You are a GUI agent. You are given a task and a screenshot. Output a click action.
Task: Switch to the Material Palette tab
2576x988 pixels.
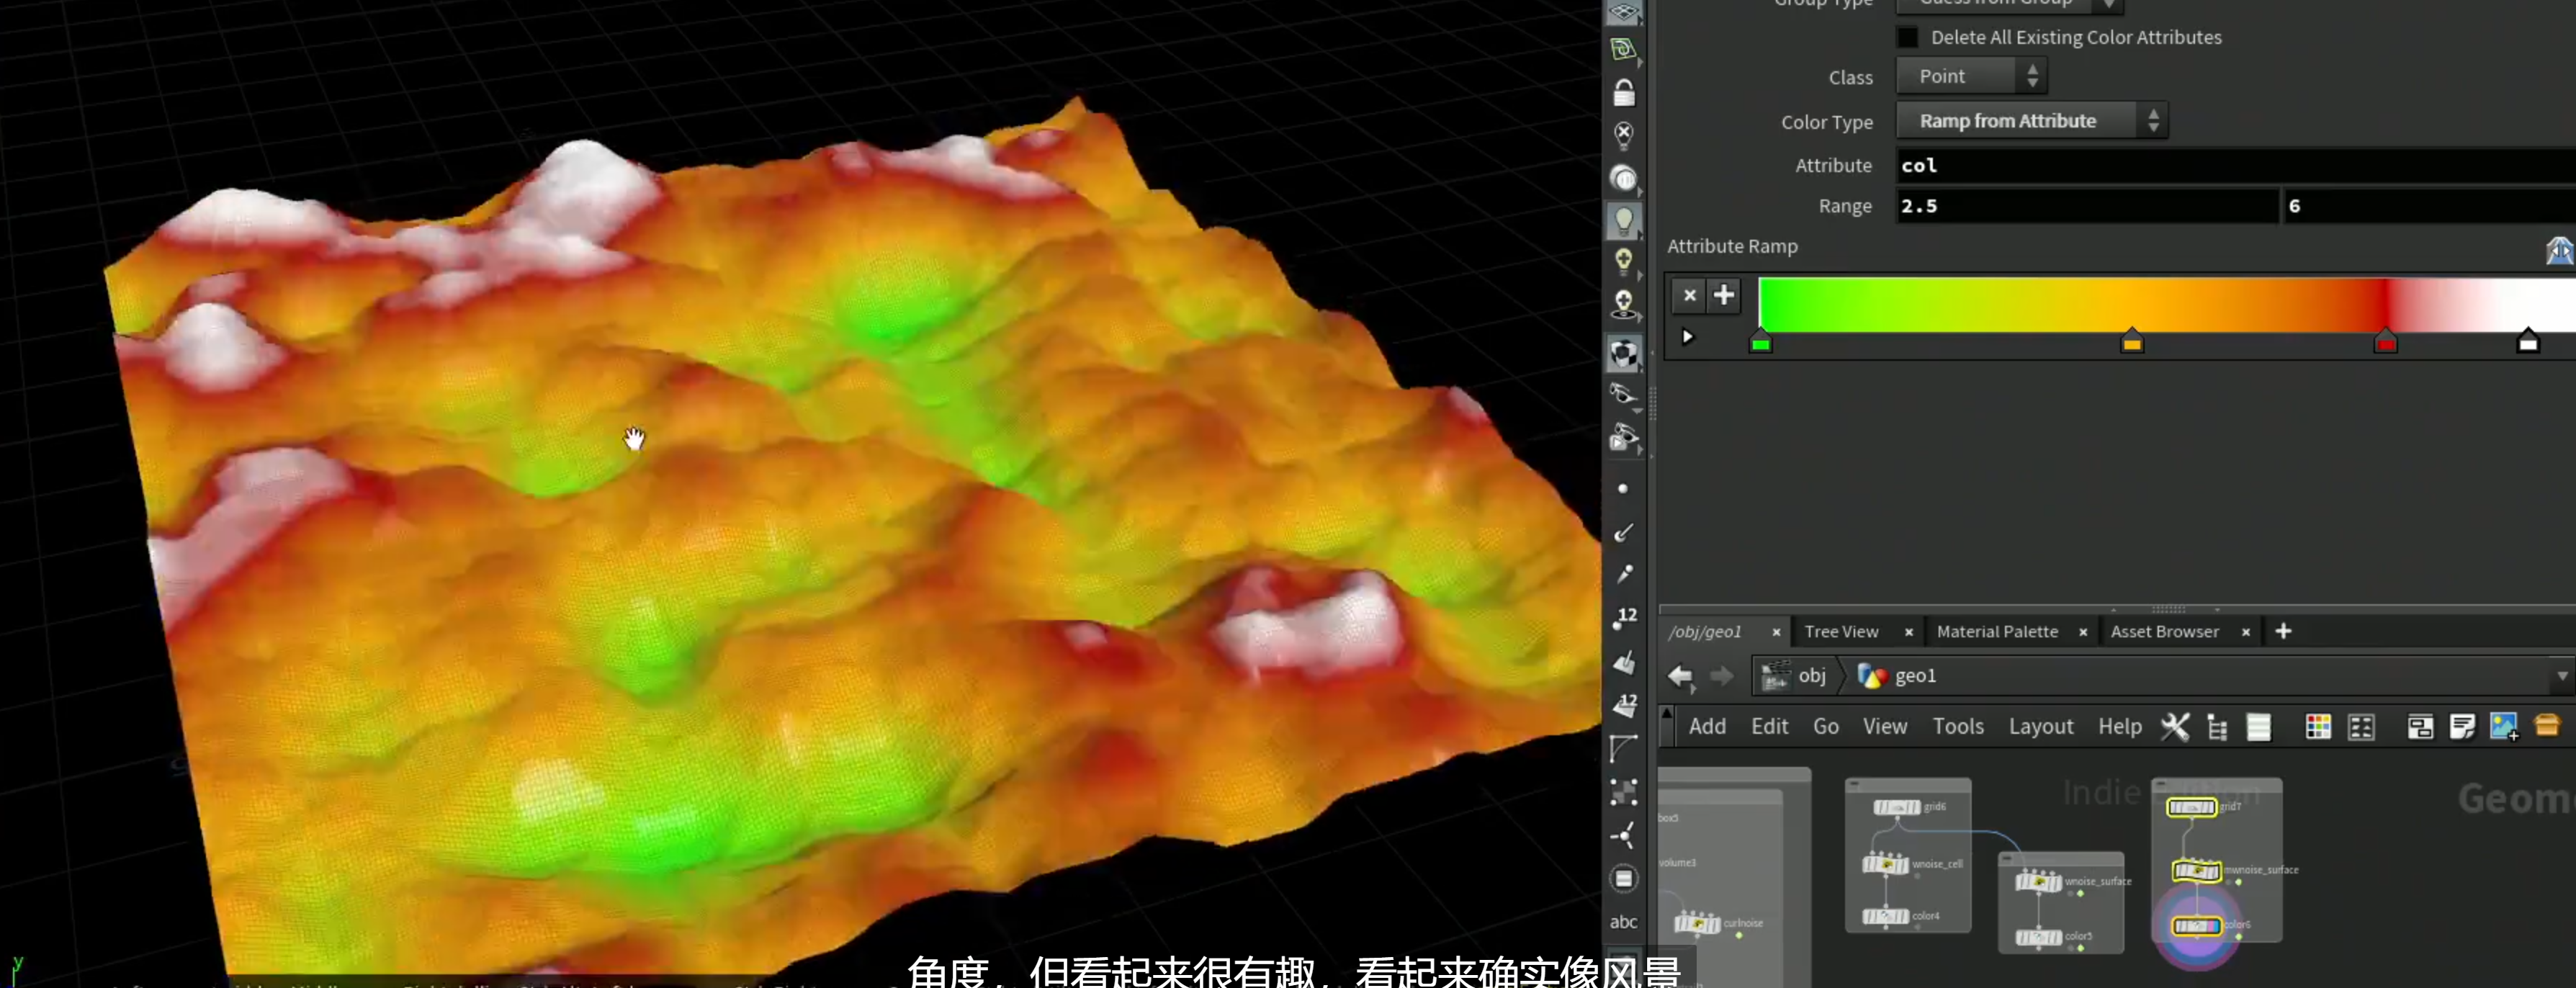[x=1997, y=632]
